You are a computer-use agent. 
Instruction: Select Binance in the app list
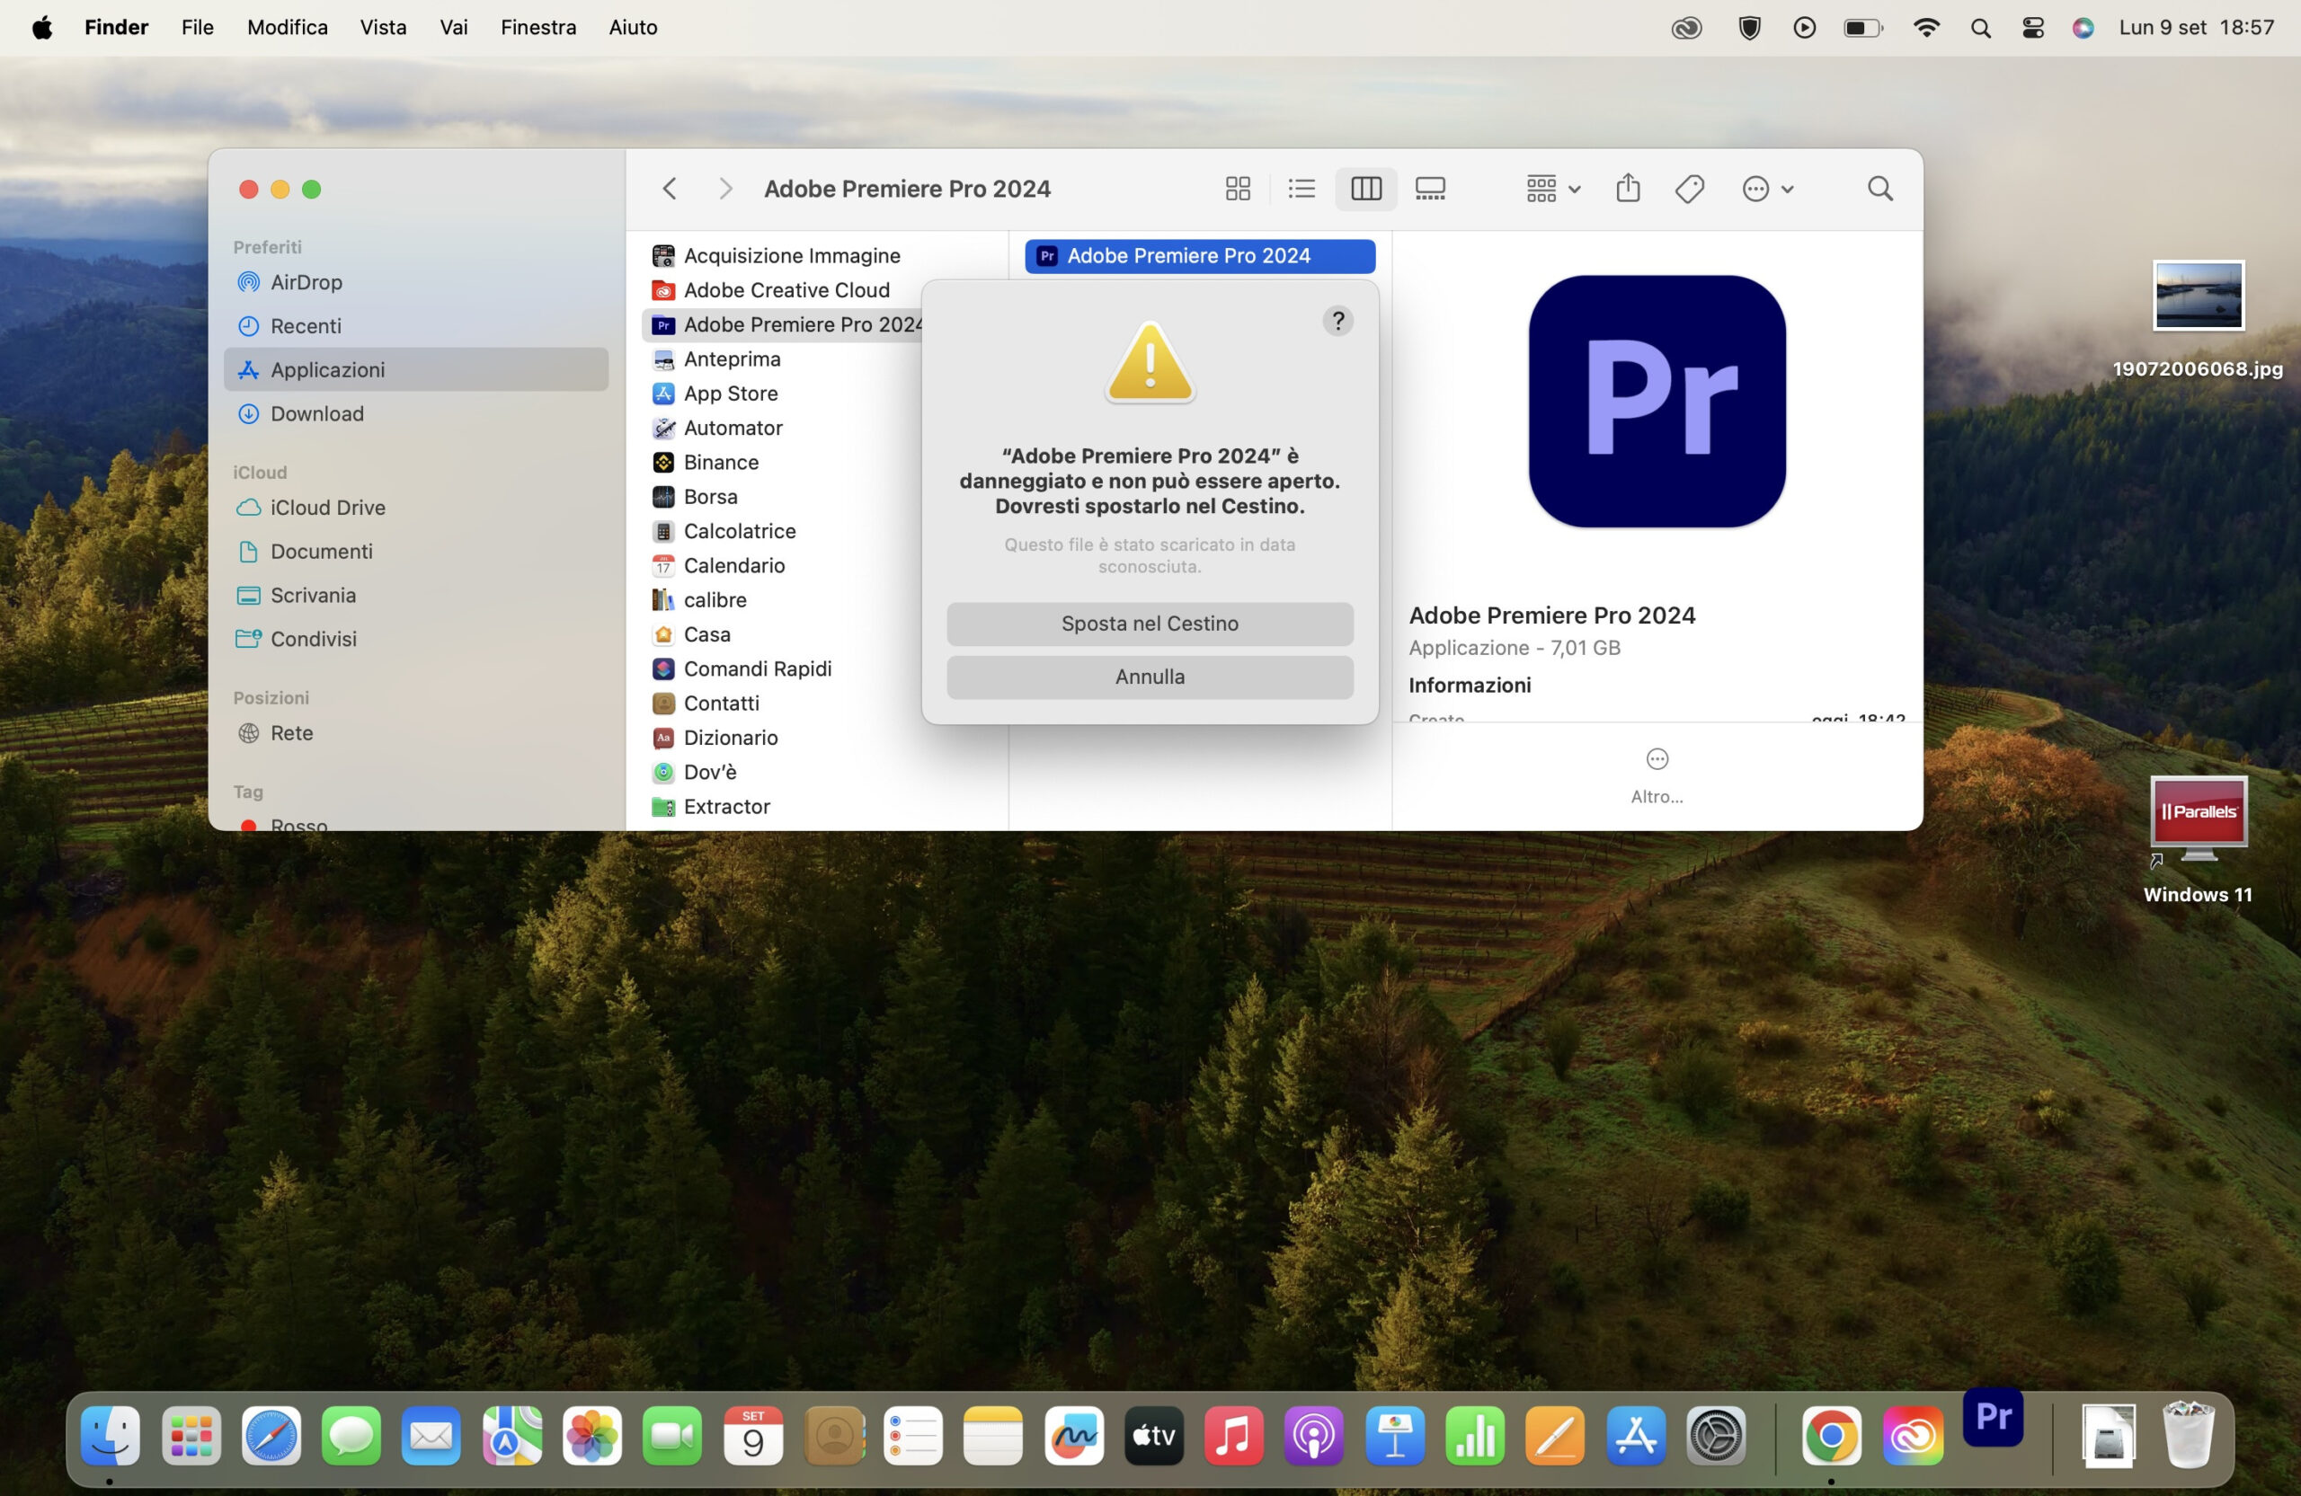click(x=783, y=462)
